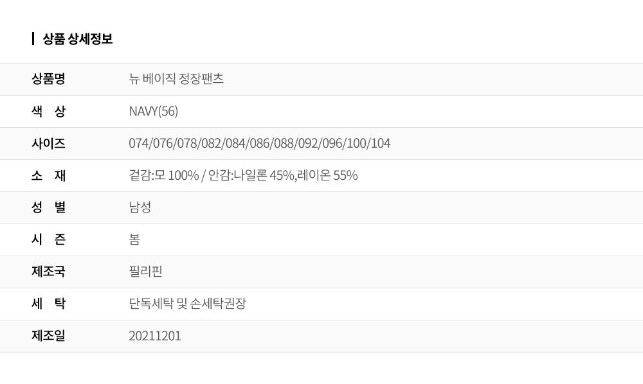
Task: Click the material text 겉감:모 100%
Action: [x=163, y=175]
